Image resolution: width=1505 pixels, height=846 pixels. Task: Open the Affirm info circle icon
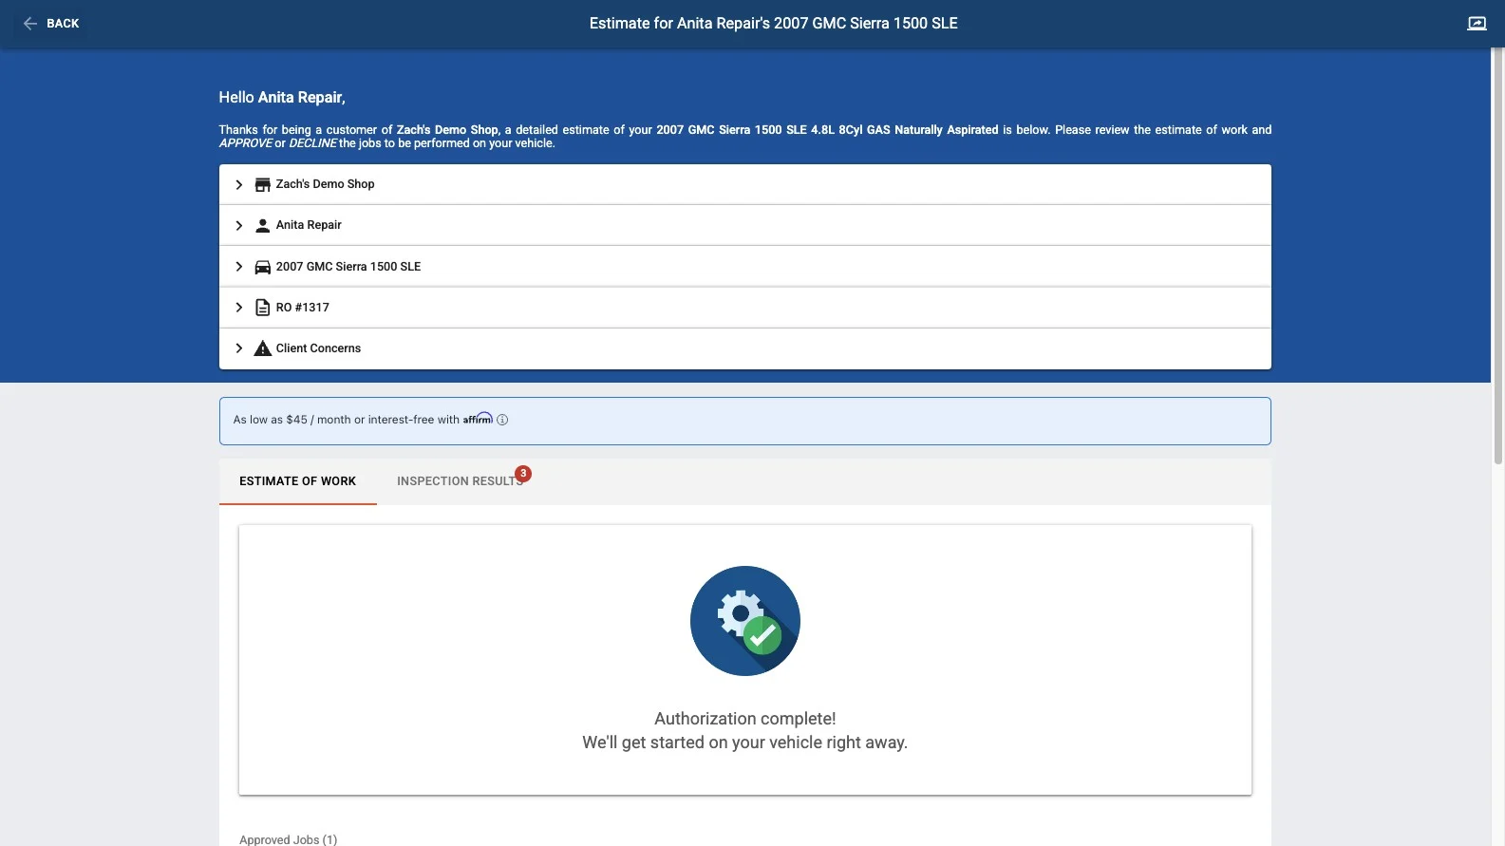(x=502, y=420)
